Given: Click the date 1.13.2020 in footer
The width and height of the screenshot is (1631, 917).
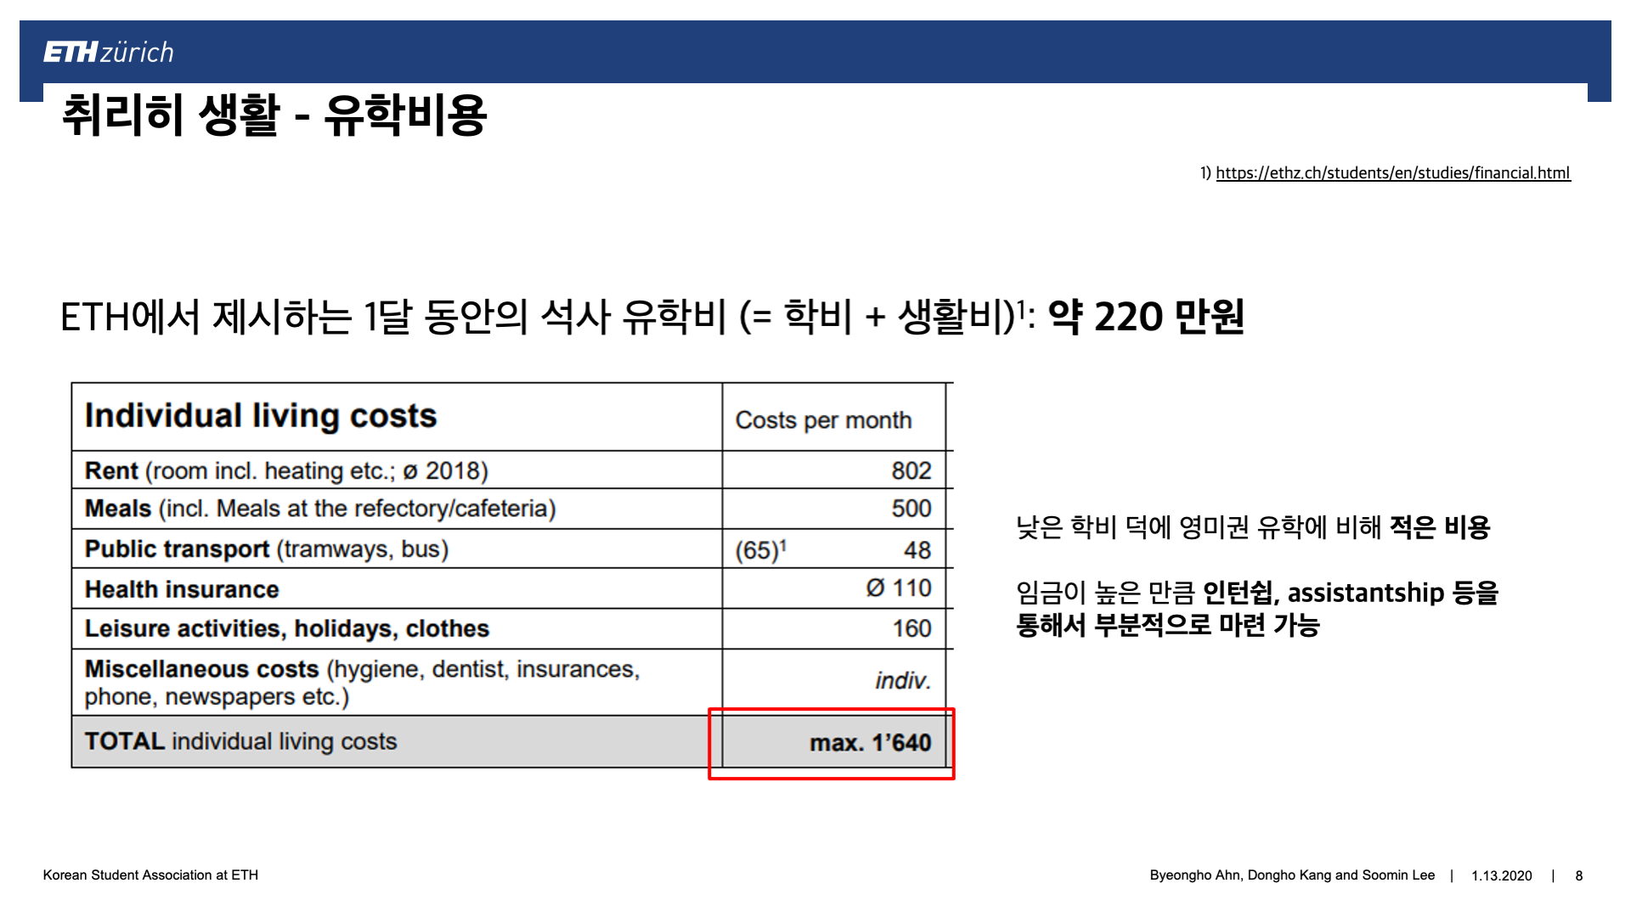Looking at the screenshot, I should click(x=1502, y=876).
